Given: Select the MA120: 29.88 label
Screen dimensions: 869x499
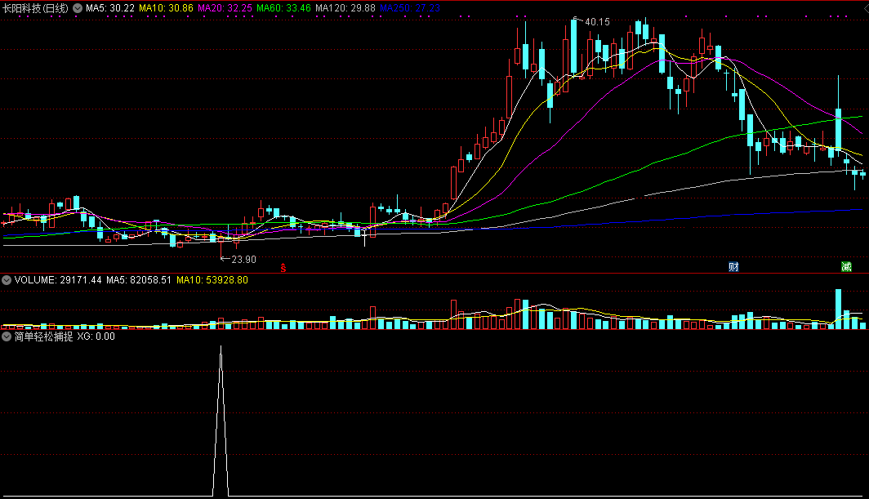Looking at the screenshot, I should point(345,8).
